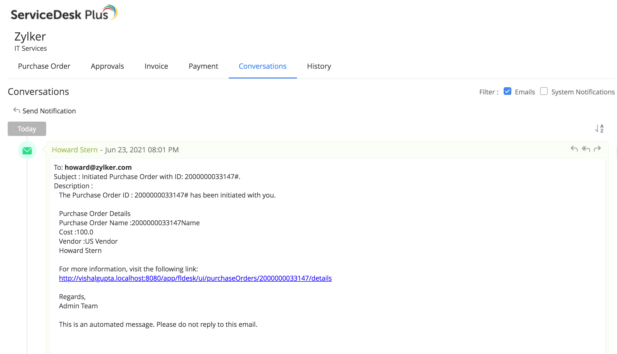Open the purchaseOrders details hyperlink

pyautogui.click(x=195, y=278)
